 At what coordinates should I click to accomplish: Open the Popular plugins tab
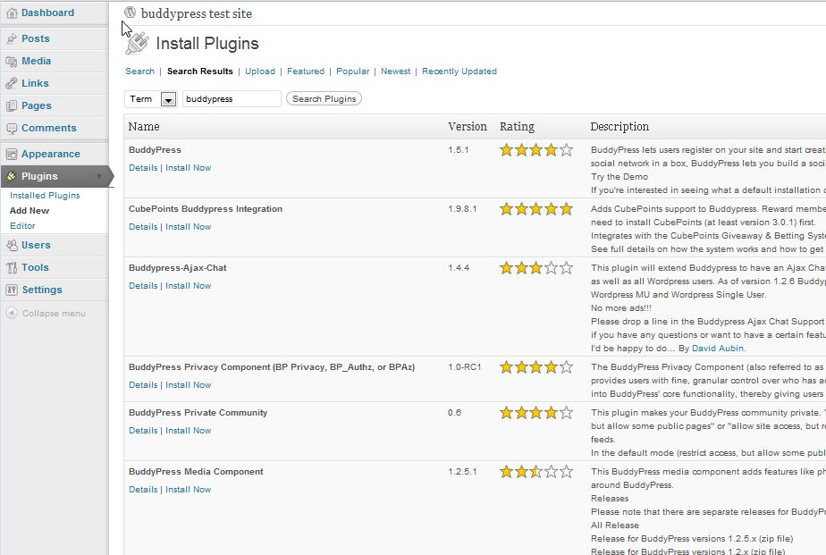click(352, 71)
